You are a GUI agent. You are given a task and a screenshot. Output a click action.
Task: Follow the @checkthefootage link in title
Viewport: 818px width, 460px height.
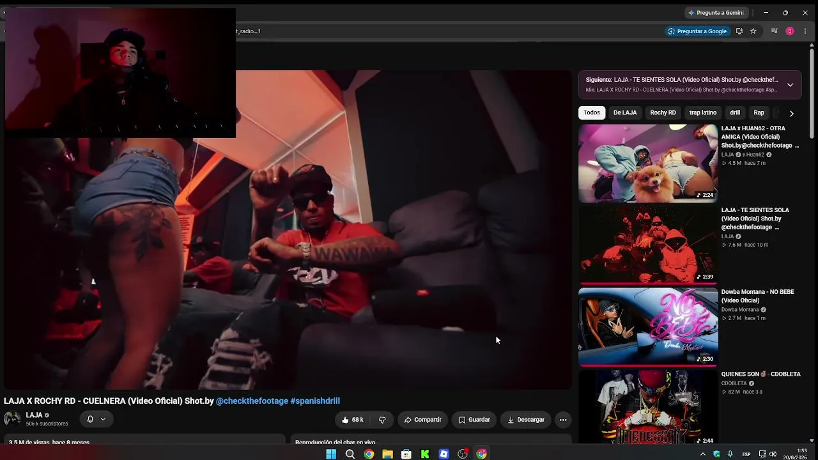(x=252, y=401)
